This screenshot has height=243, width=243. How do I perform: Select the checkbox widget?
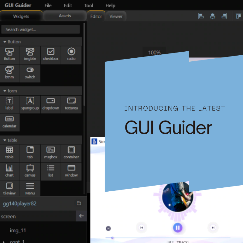click(x=51, y=55)
